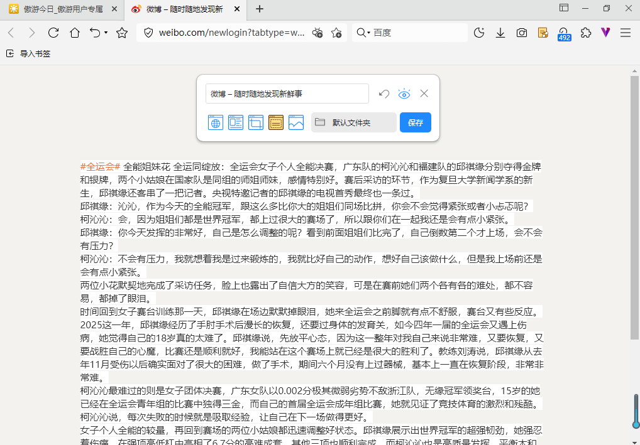Reload the current Weibo page

pos(53,33)
